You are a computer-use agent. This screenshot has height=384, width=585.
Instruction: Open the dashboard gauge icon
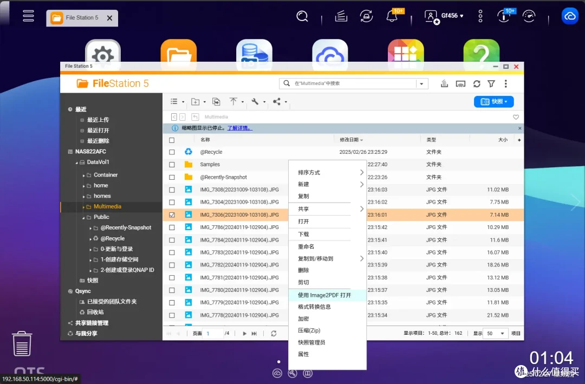click(x=529, y=16)
